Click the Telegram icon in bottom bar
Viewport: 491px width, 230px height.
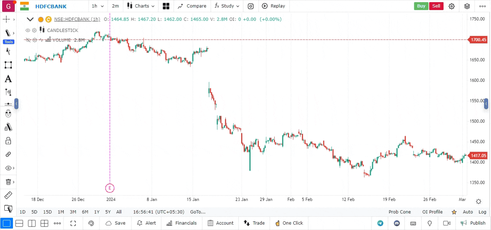(380, 223)
